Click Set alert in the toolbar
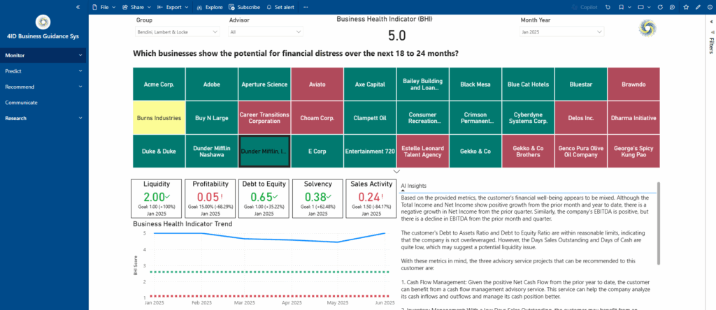The width and height of the screenshot is (716, 310). 280,7
